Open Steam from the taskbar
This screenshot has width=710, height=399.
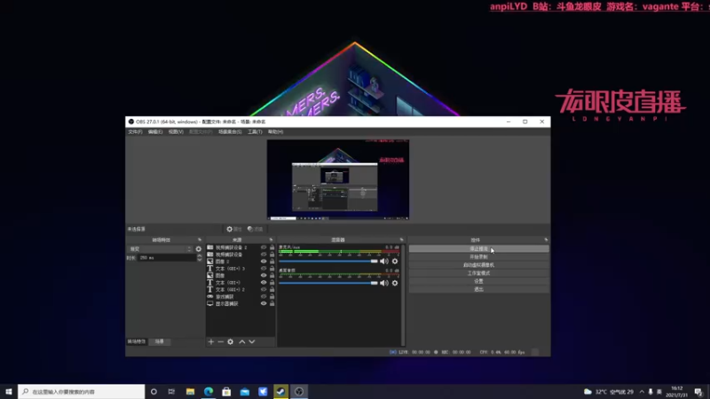pyautogui.click(x=280, y=391)
